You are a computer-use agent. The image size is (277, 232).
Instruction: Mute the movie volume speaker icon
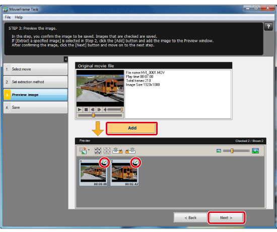pyautogui.click(x=105, y=110)
